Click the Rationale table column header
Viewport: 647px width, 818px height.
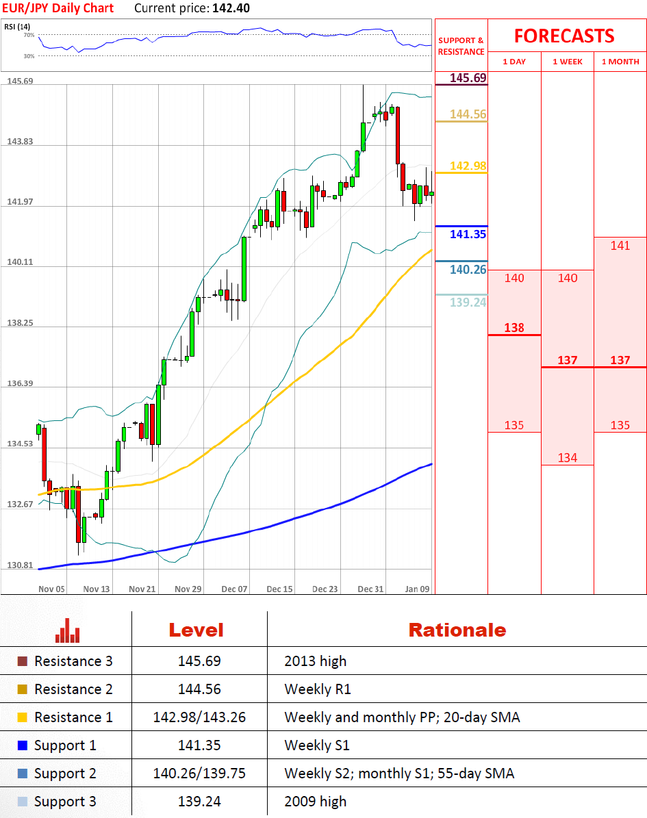tap(457, 630)
